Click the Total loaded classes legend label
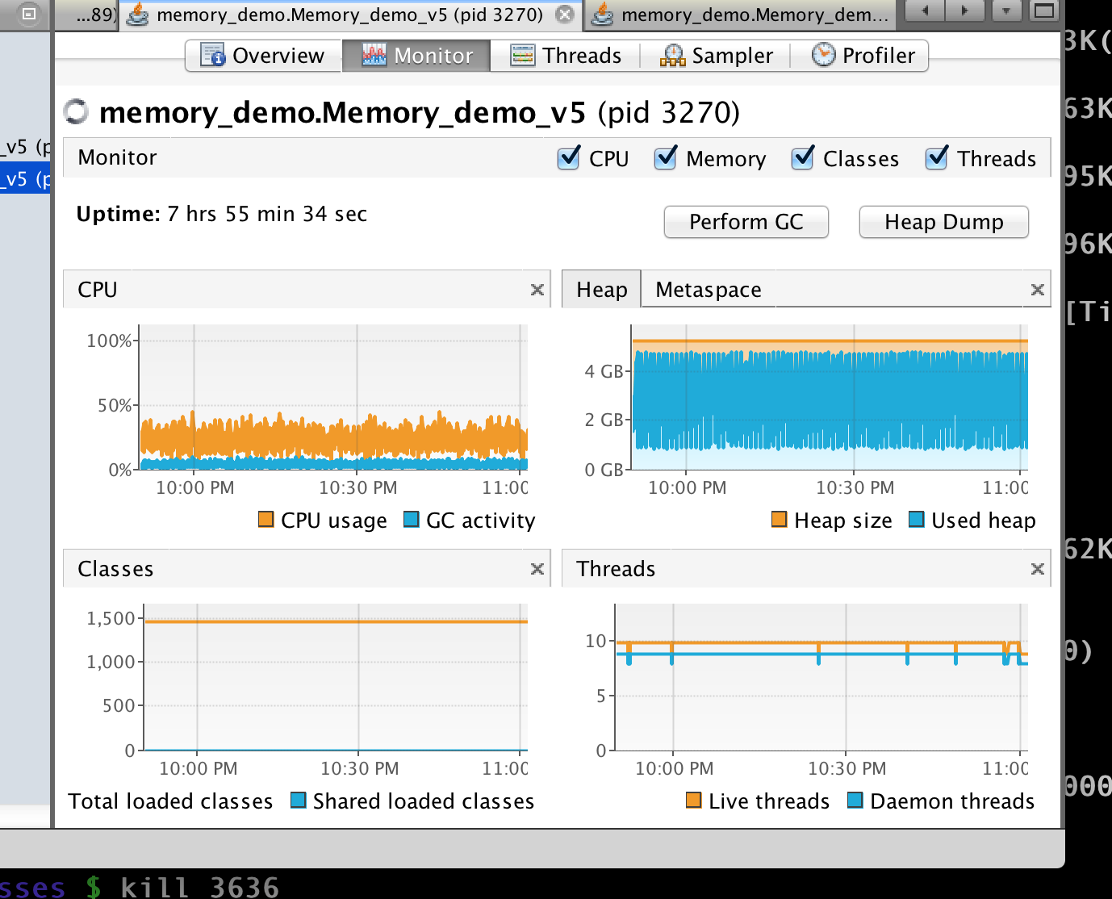The width and height of the screenshot is (1112, 899). [170, 801]
